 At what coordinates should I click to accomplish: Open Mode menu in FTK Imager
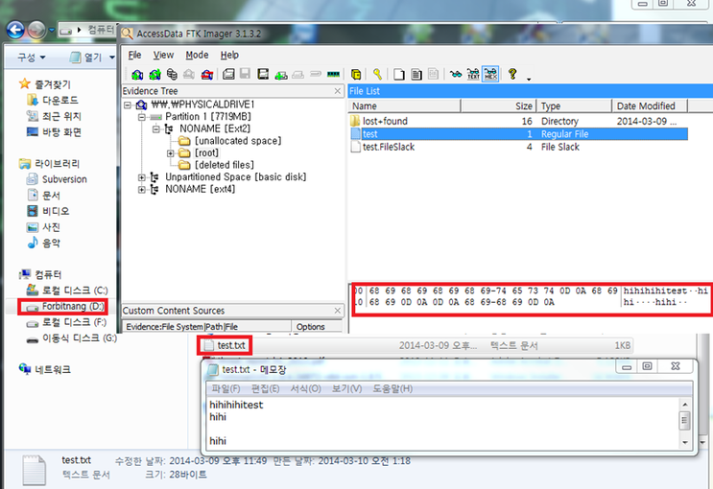coord(197,55)
